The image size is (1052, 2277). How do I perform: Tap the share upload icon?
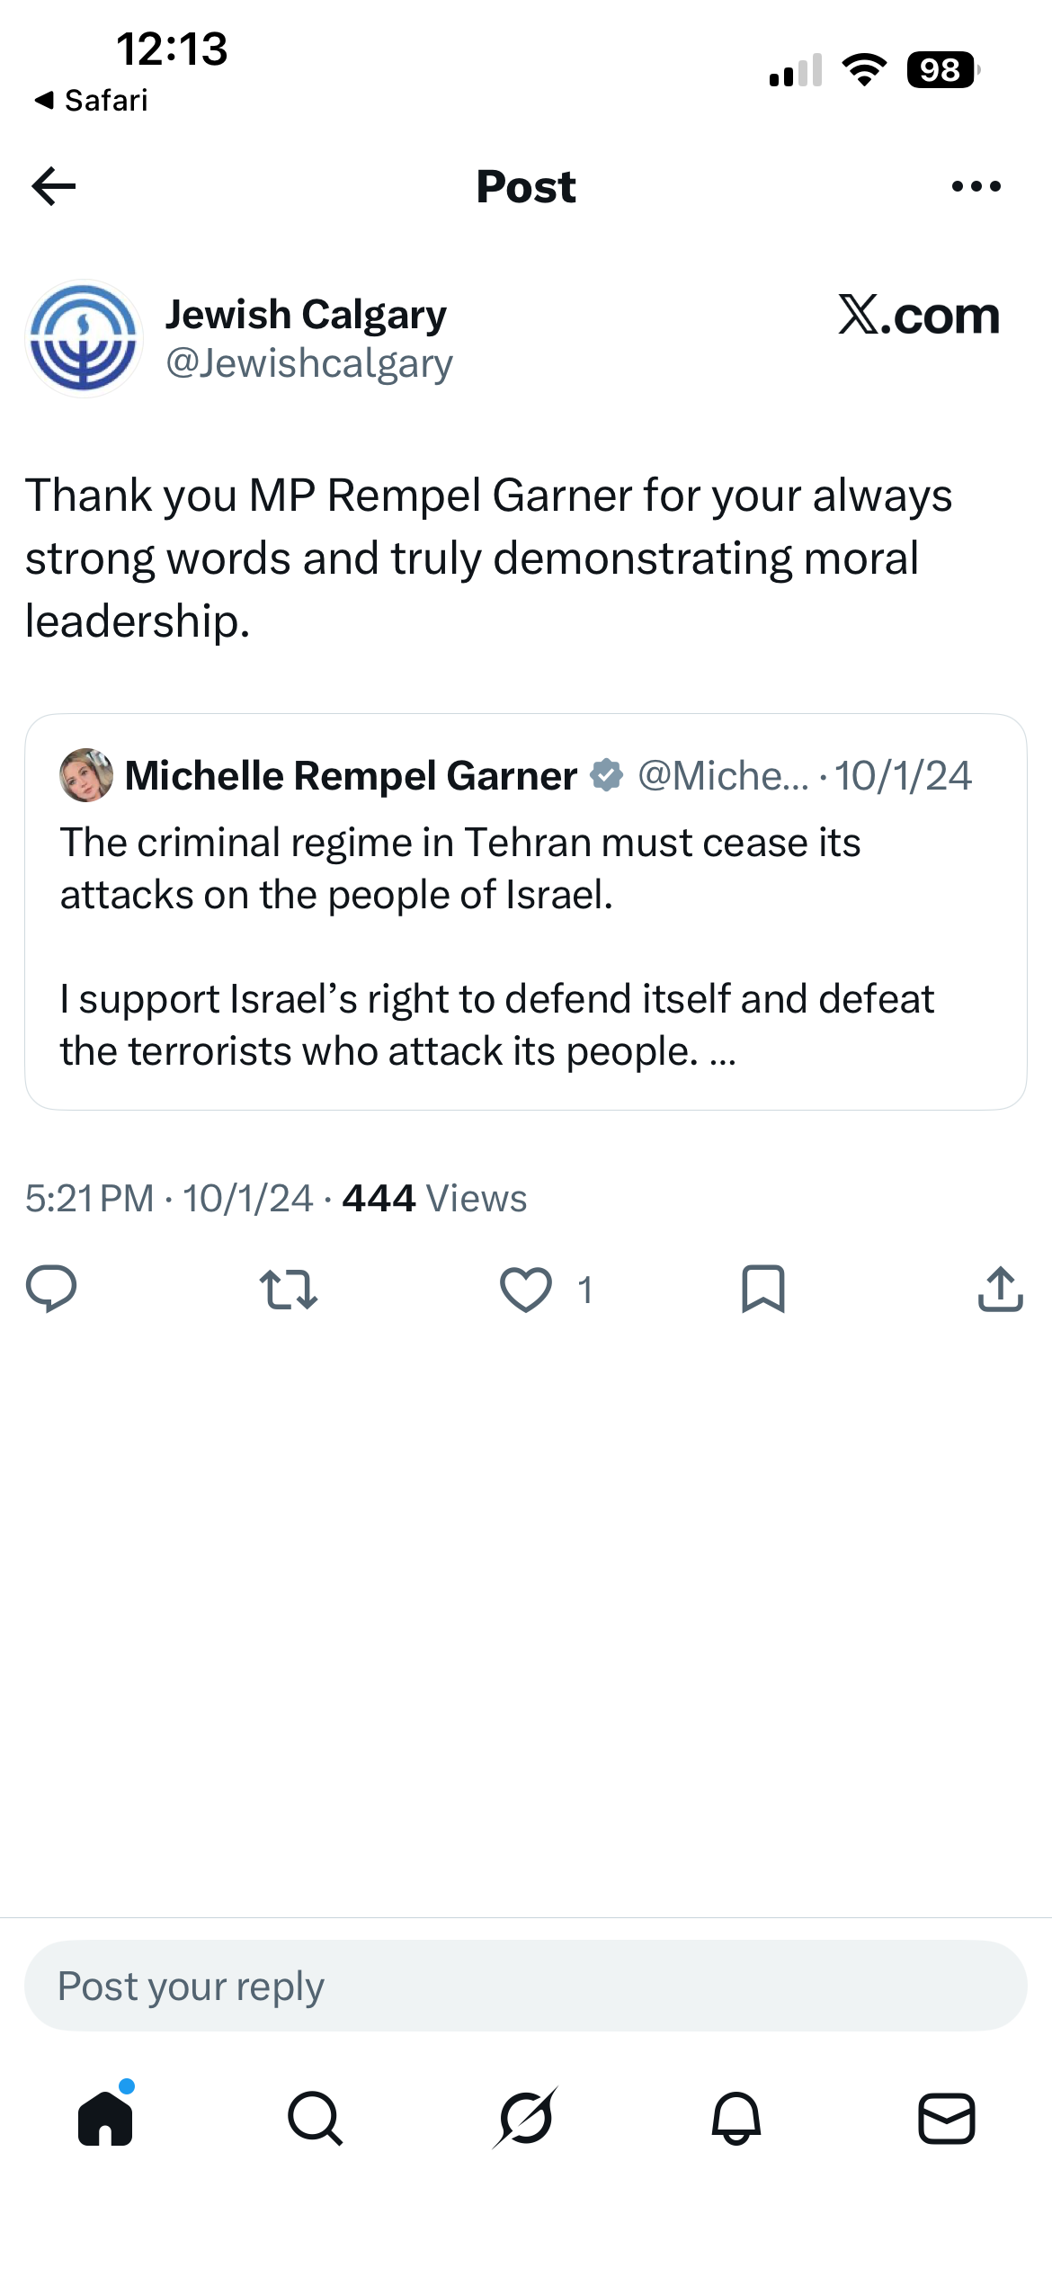click(1001, 1290)
